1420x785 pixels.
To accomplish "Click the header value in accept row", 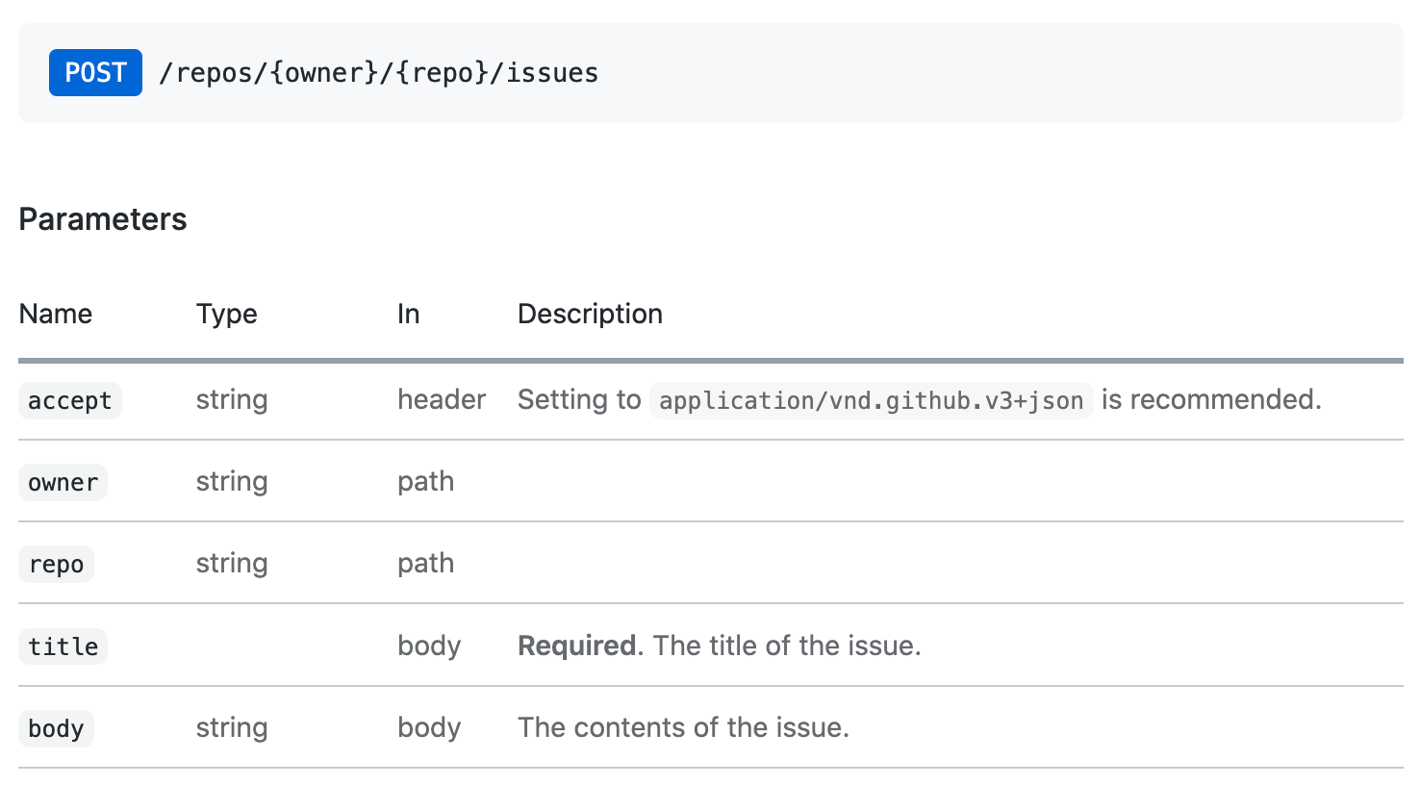I will [x=442, y=400].
